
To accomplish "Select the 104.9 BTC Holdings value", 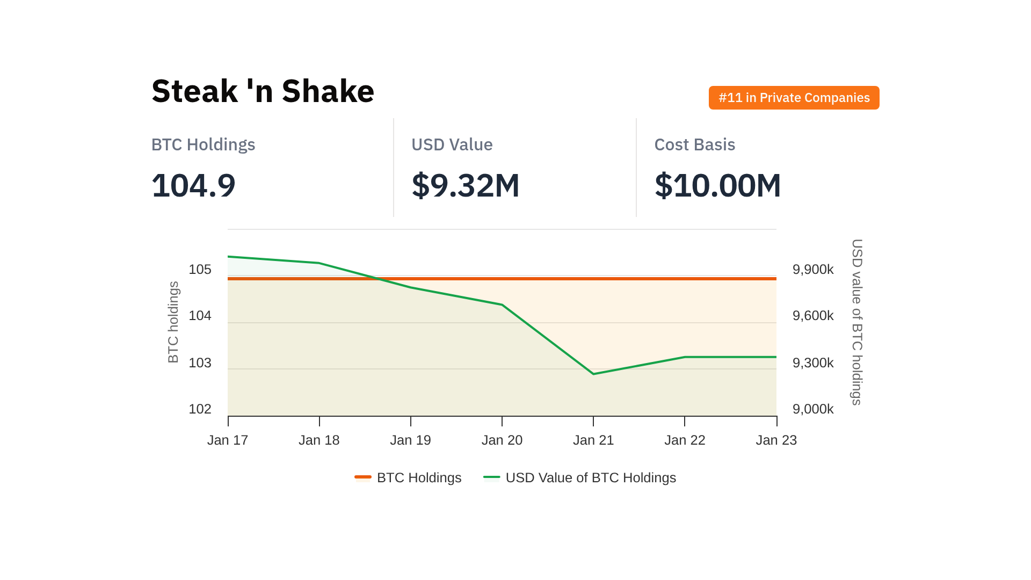I will pyautogui.click(x=193, y=185).
